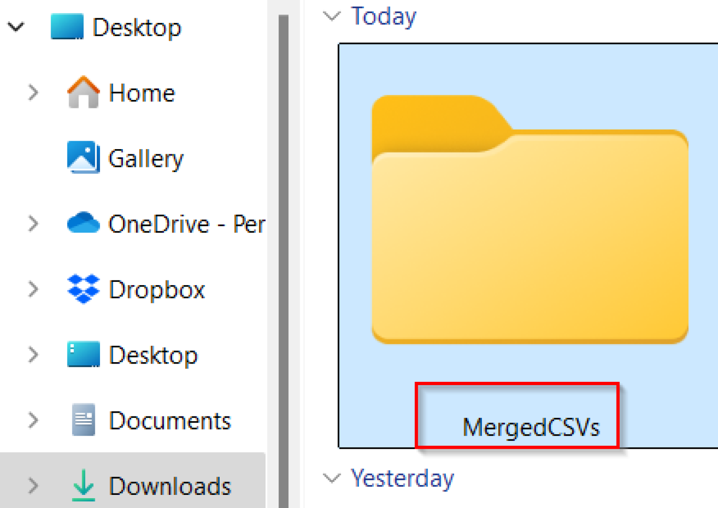Select Documents in the sidebar
718x508 pixels.
click(170, 421)
